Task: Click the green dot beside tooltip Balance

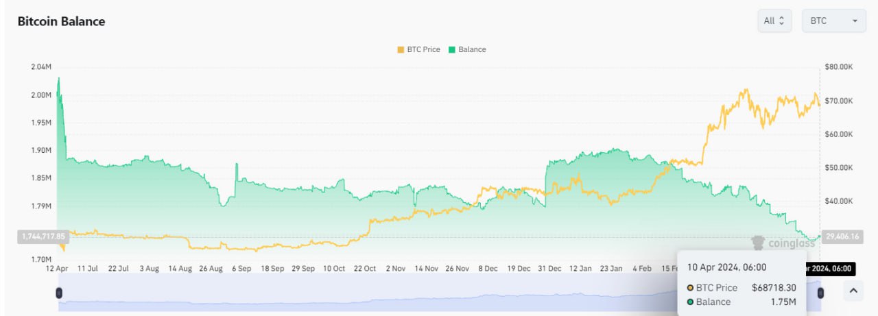Action: pos(690,302)
